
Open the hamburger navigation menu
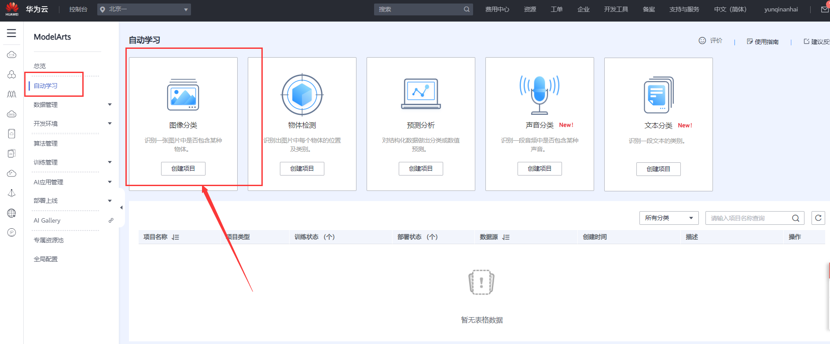pyautogui.click(x=11, y=33)
